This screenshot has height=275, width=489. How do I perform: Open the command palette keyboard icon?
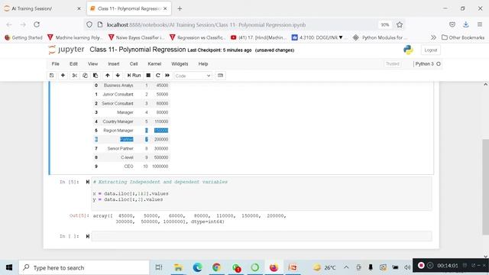point(220,76)
